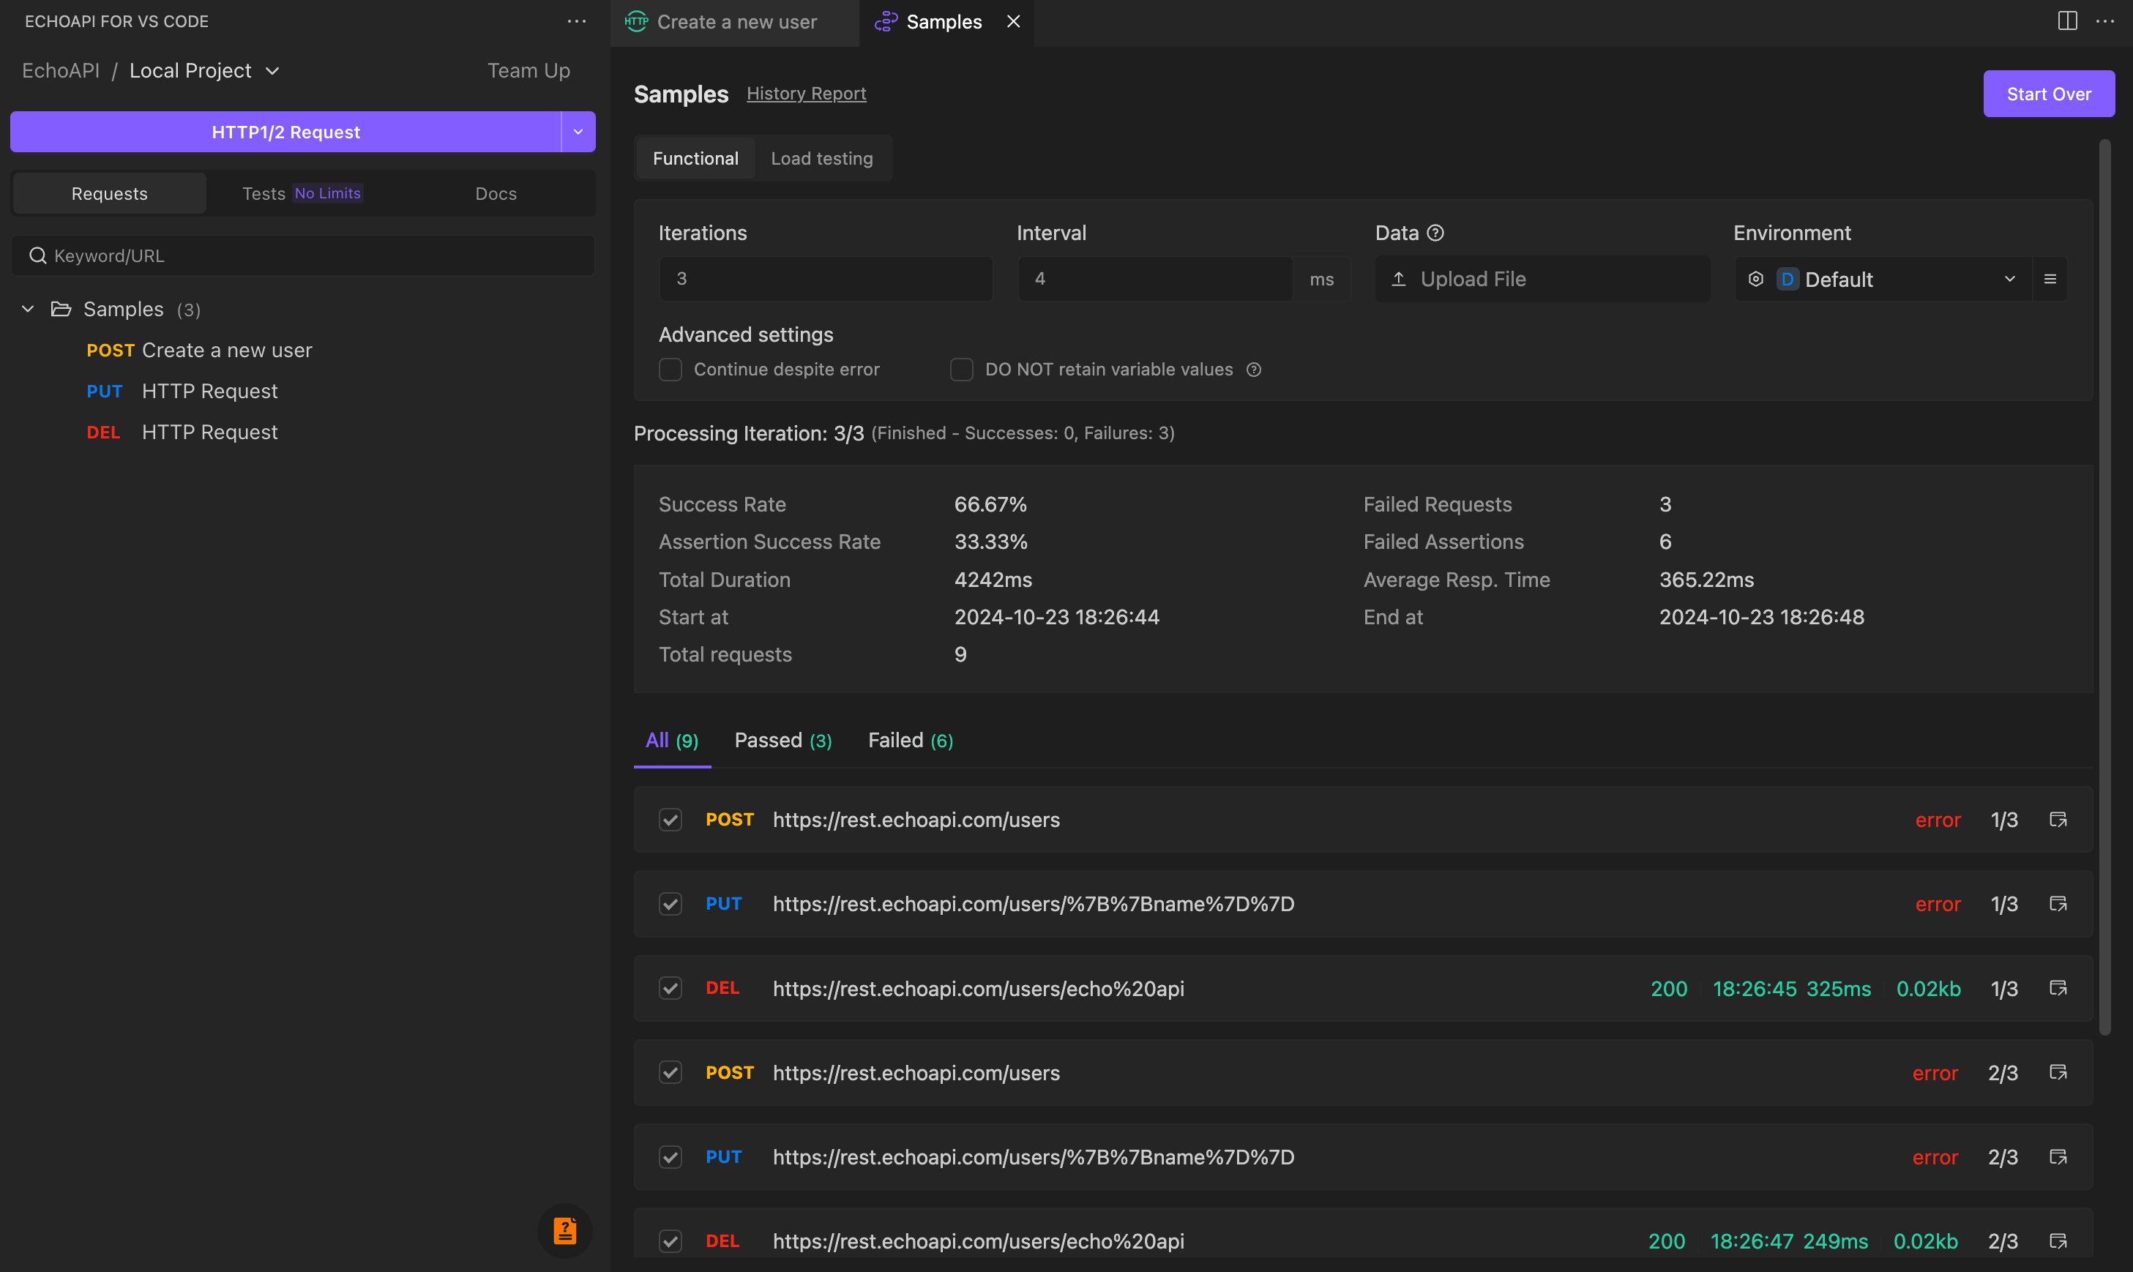Open details for DEL echo%20api 2/3 result
Image resolution: width=2133 pixels, height=1272 pixels.
coord(2058,1241)
